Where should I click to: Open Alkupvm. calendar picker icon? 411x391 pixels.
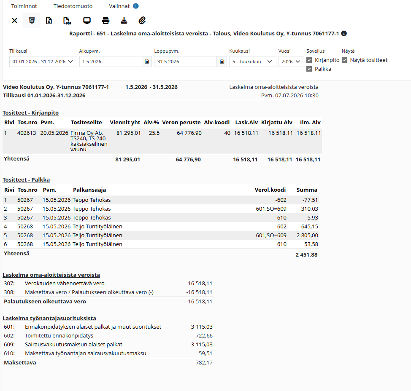[x=147, y=62]
